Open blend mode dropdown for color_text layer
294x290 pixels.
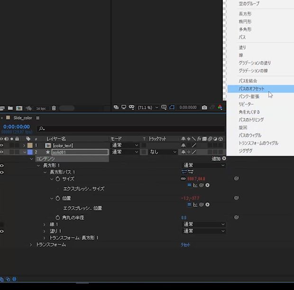click(x=125, y=145)
